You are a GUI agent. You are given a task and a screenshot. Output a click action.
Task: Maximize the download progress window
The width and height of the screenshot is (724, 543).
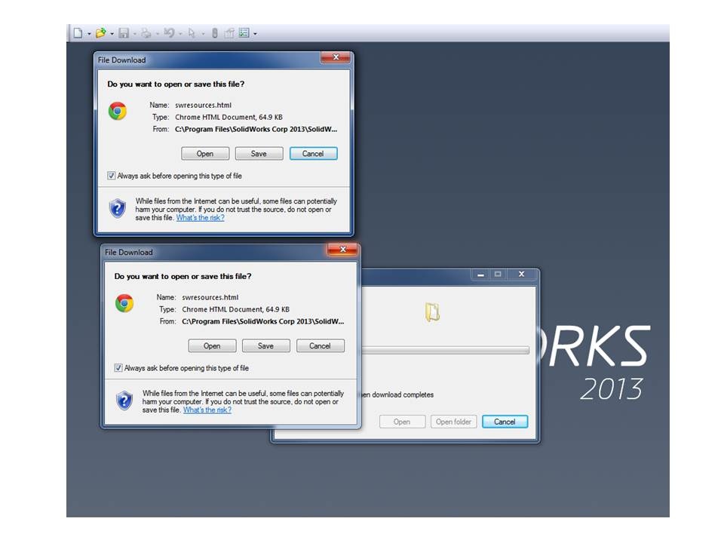498,275
